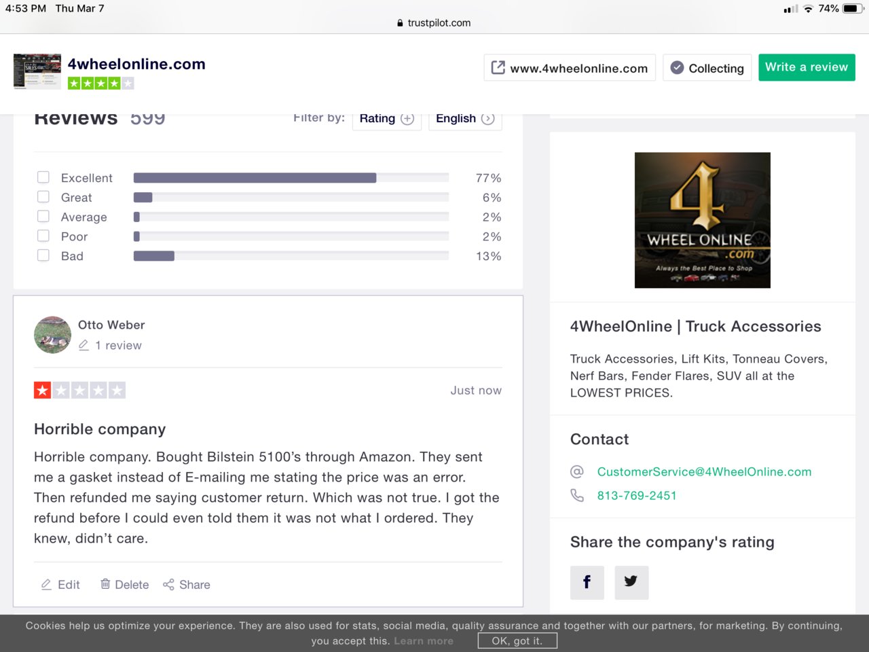Delete the Horrible company review

(x=124, y=585)
